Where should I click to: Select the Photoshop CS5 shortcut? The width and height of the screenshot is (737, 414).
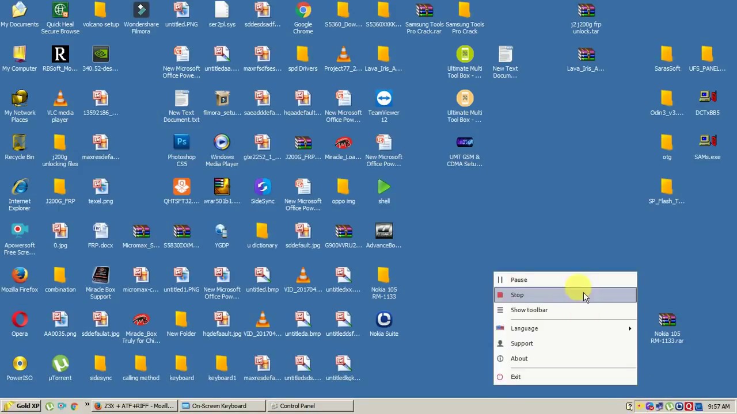(x=181, y=151)
